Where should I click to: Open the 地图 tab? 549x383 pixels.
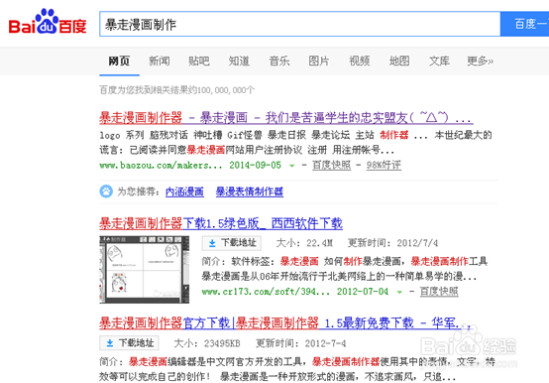399,61
